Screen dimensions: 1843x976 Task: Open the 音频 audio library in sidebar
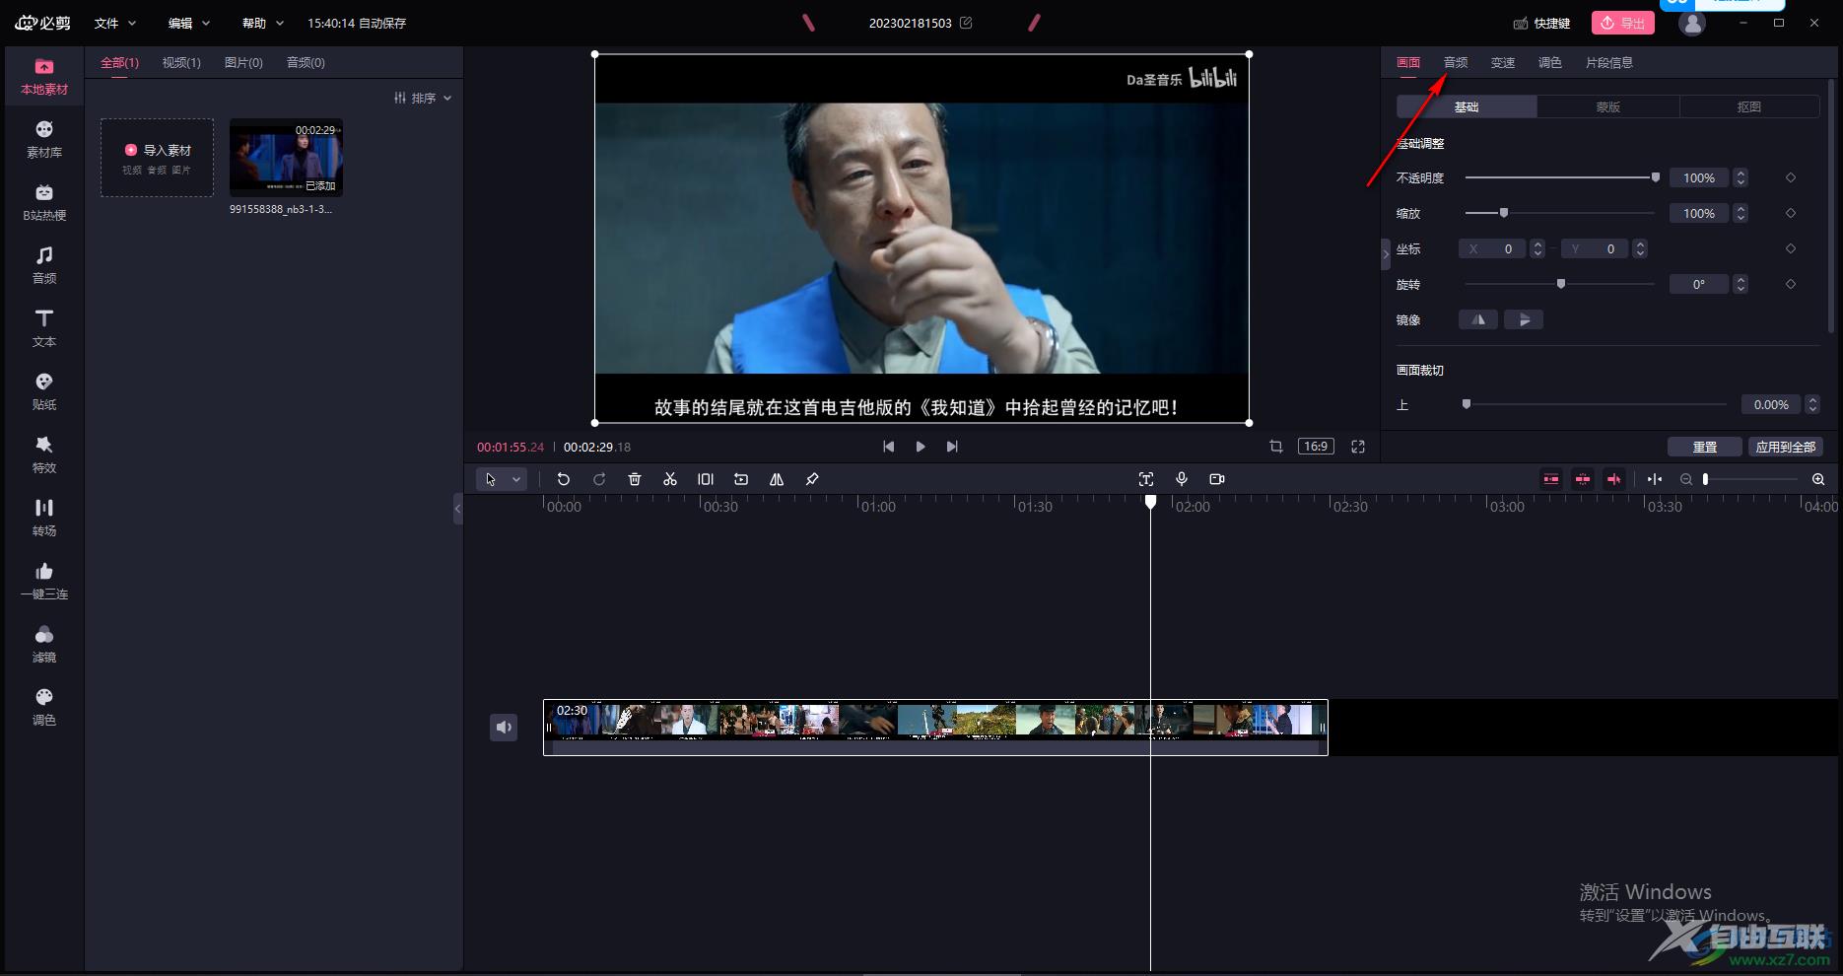pos(44,266)
